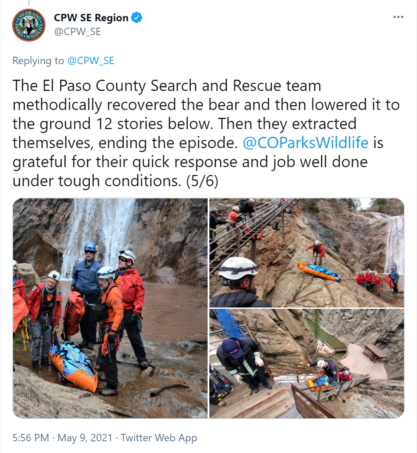View the waterfall rescue team photo

[110, 308]
